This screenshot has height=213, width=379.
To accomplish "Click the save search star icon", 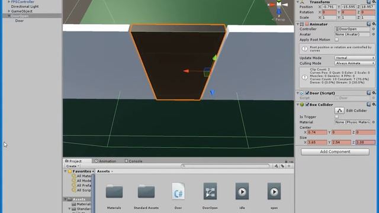I will point(289,166).
